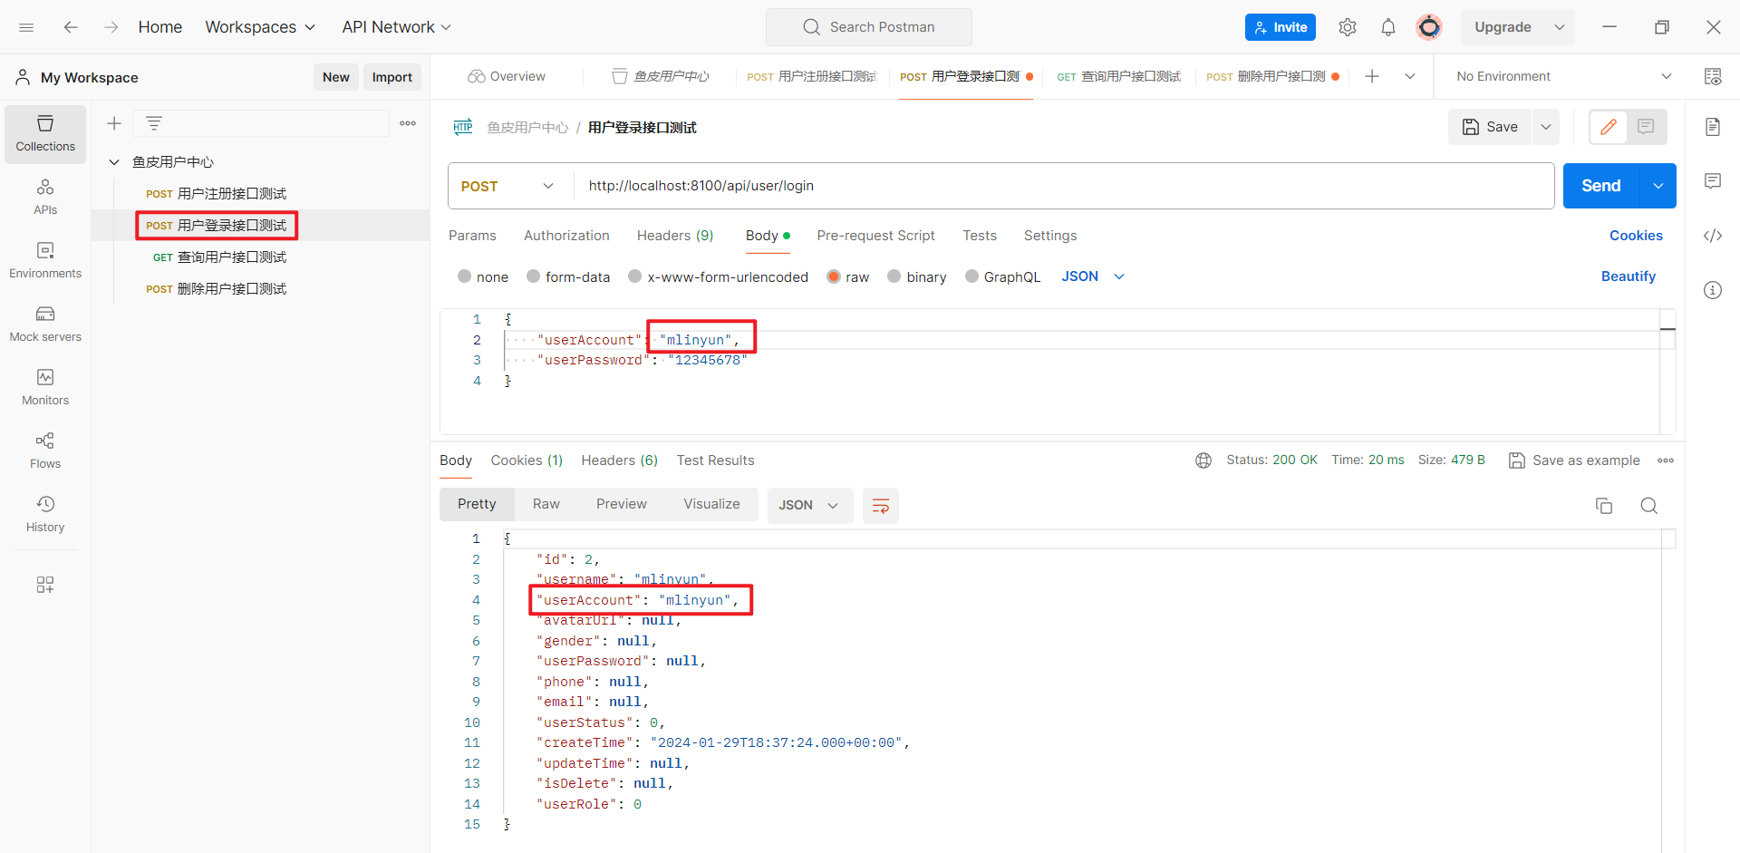Click the Beautify link
Viewport: 1740px width, 853px height.
point(1628,276)
